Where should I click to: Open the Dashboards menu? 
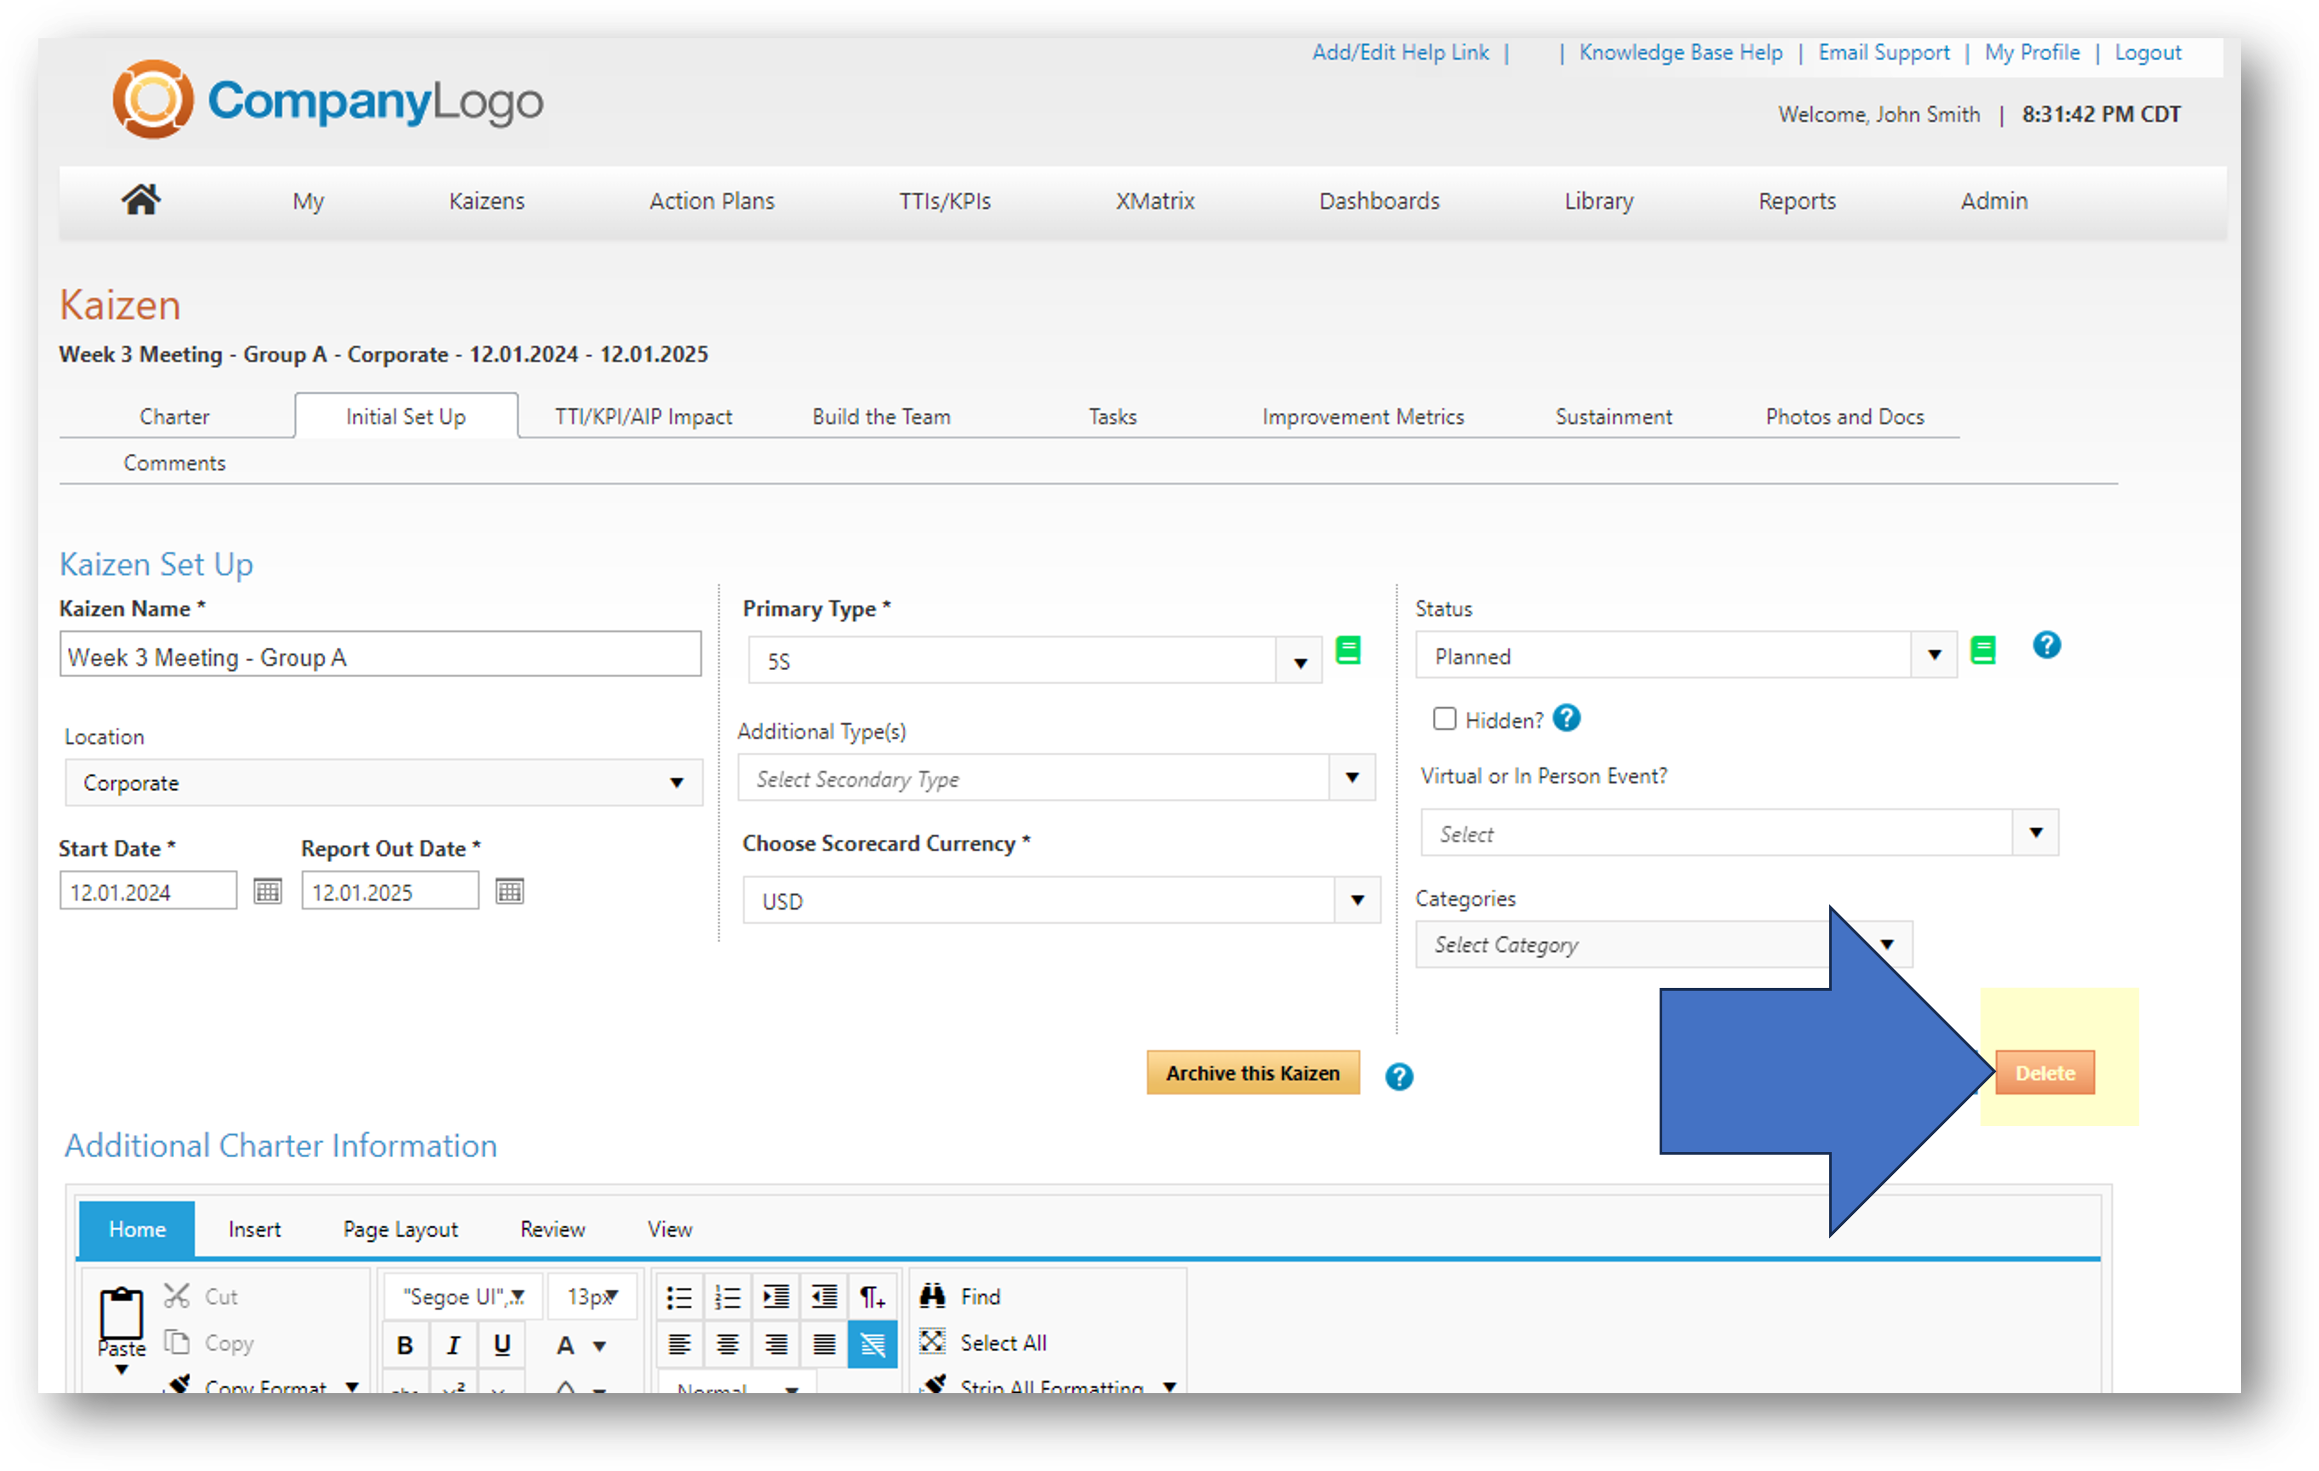tap(1379, 200)
